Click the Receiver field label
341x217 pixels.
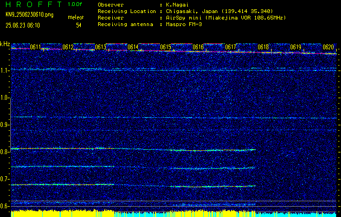tap(111, 18)
